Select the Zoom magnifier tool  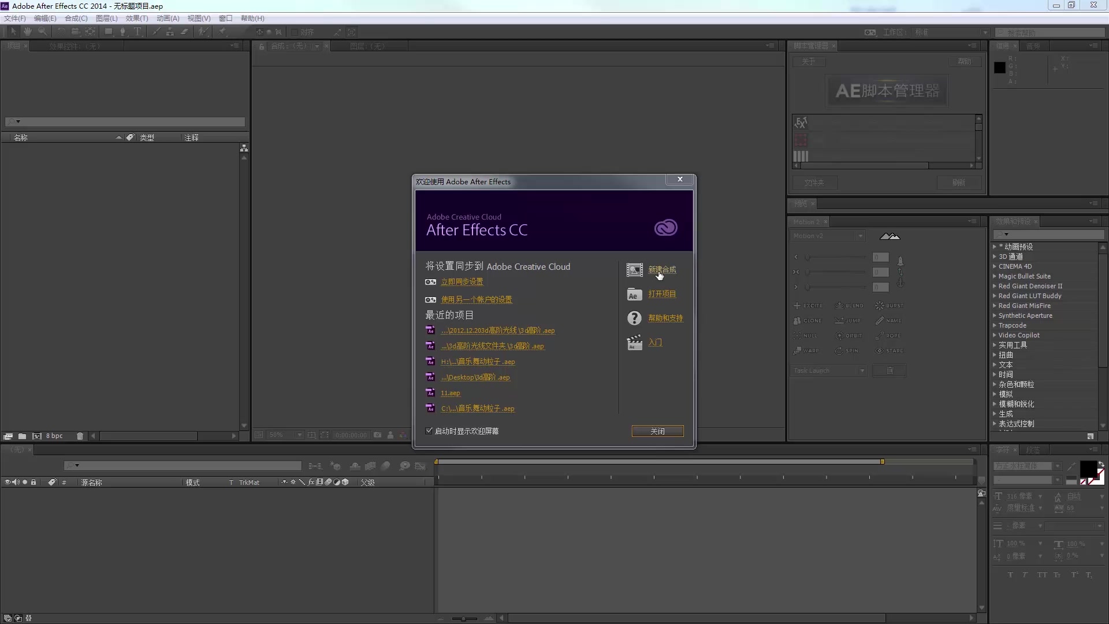coord(42,32)
